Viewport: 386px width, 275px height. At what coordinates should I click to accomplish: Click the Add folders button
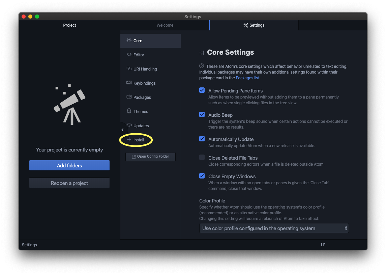[x=69, y=165]
